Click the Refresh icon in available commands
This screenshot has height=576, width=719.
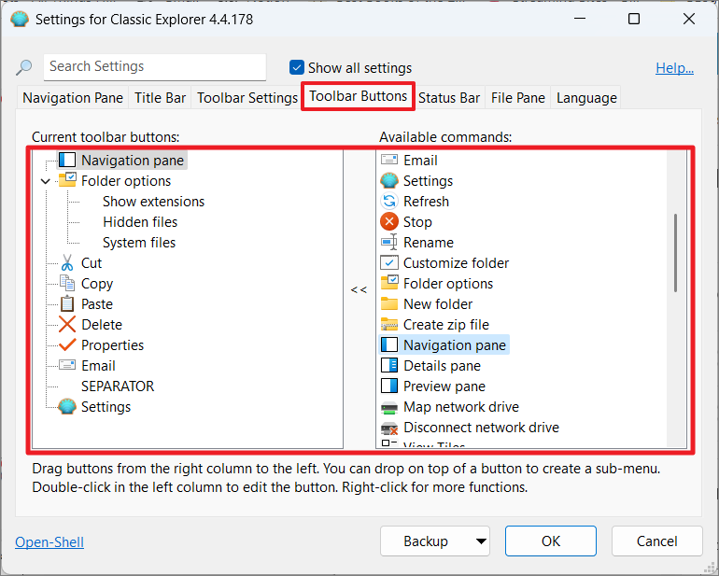(389, 201)
